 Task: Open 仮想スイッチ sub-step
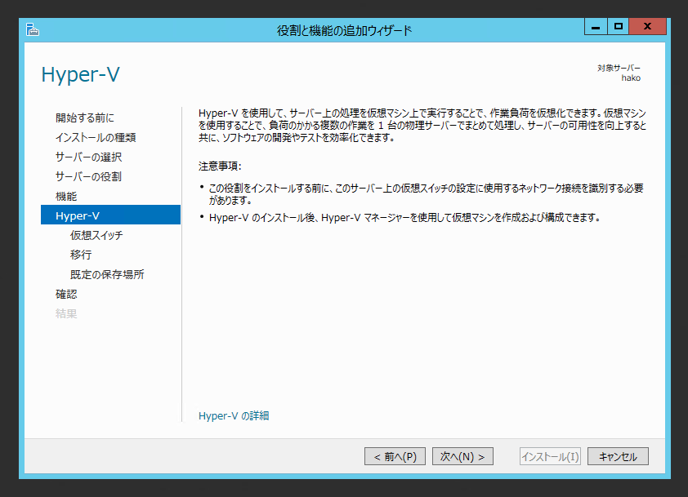tap(96, 235)
